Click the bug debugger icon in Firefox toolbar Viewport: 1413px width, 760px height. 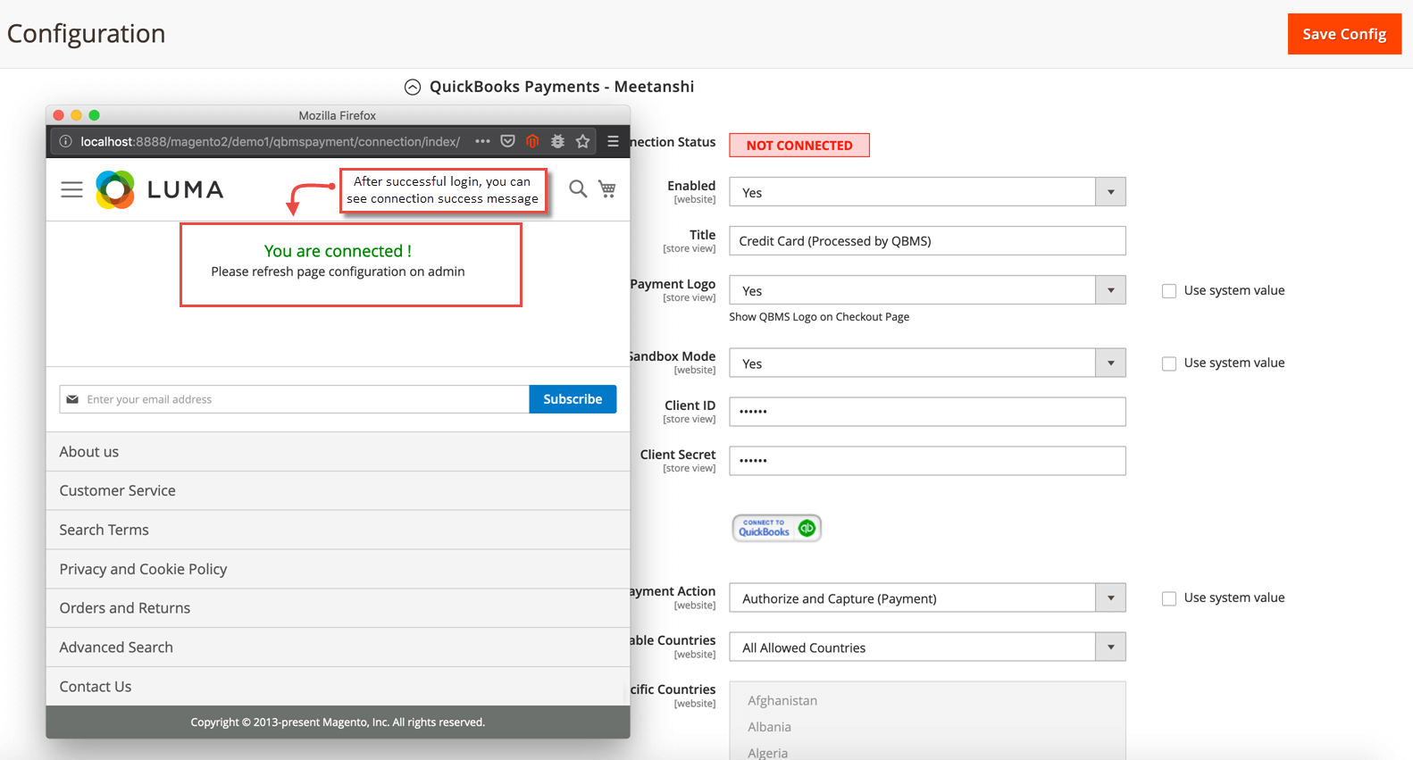[x=557, y=141]
